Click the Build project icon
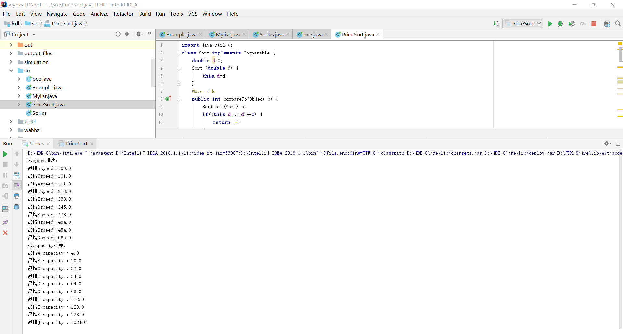 (496, 24)
